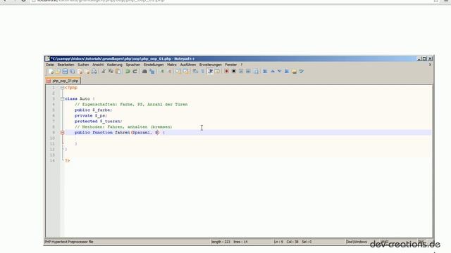Click the Paste clipboard icon
This screenshot has height=253, width=451.
[x=118, y=72]
